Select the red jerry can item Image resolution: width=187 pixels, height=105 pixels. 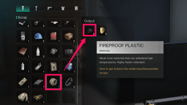[53, 36]
